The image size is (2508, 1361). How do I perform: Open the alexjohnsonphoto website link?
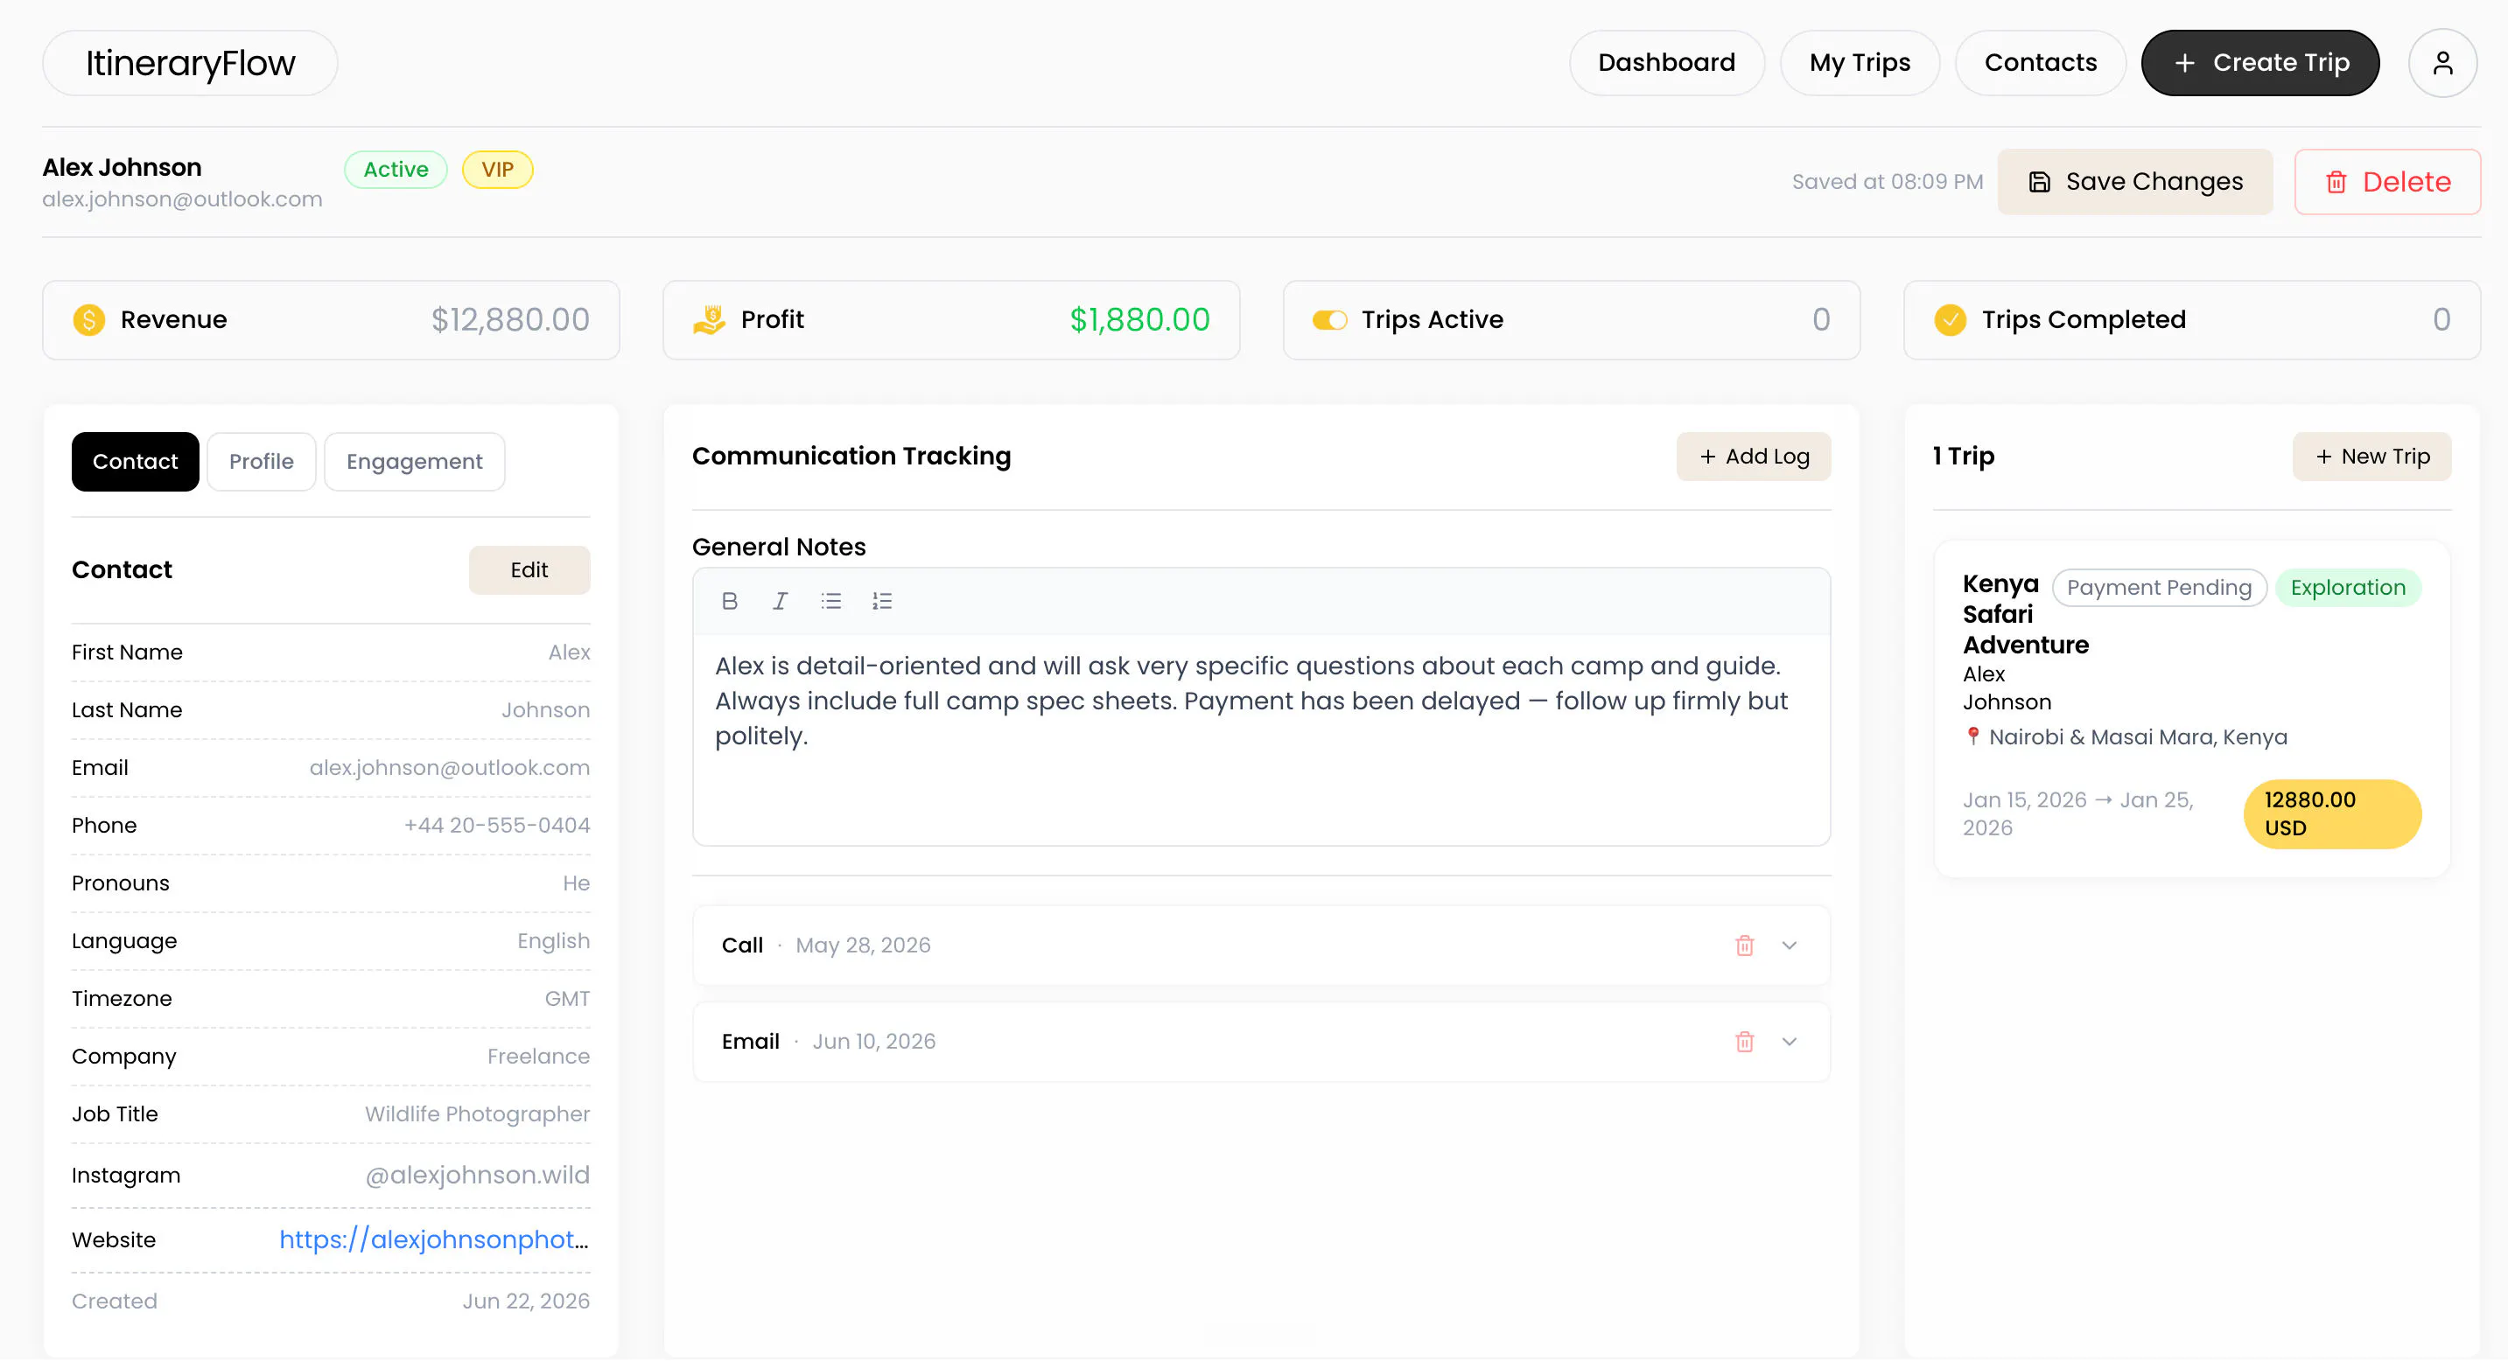(433, 1240)
